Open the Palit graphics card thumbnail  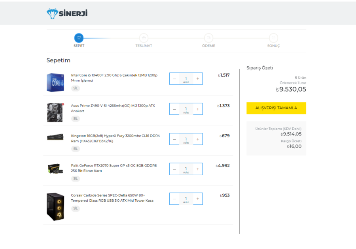point(55,169)
